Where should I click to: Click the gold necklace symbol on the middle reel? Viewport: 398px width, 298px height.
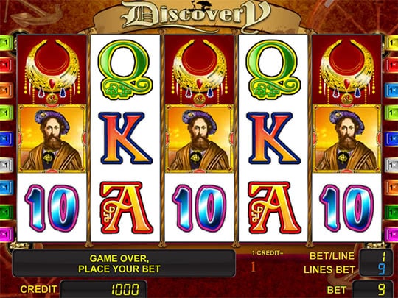[199, 70]
